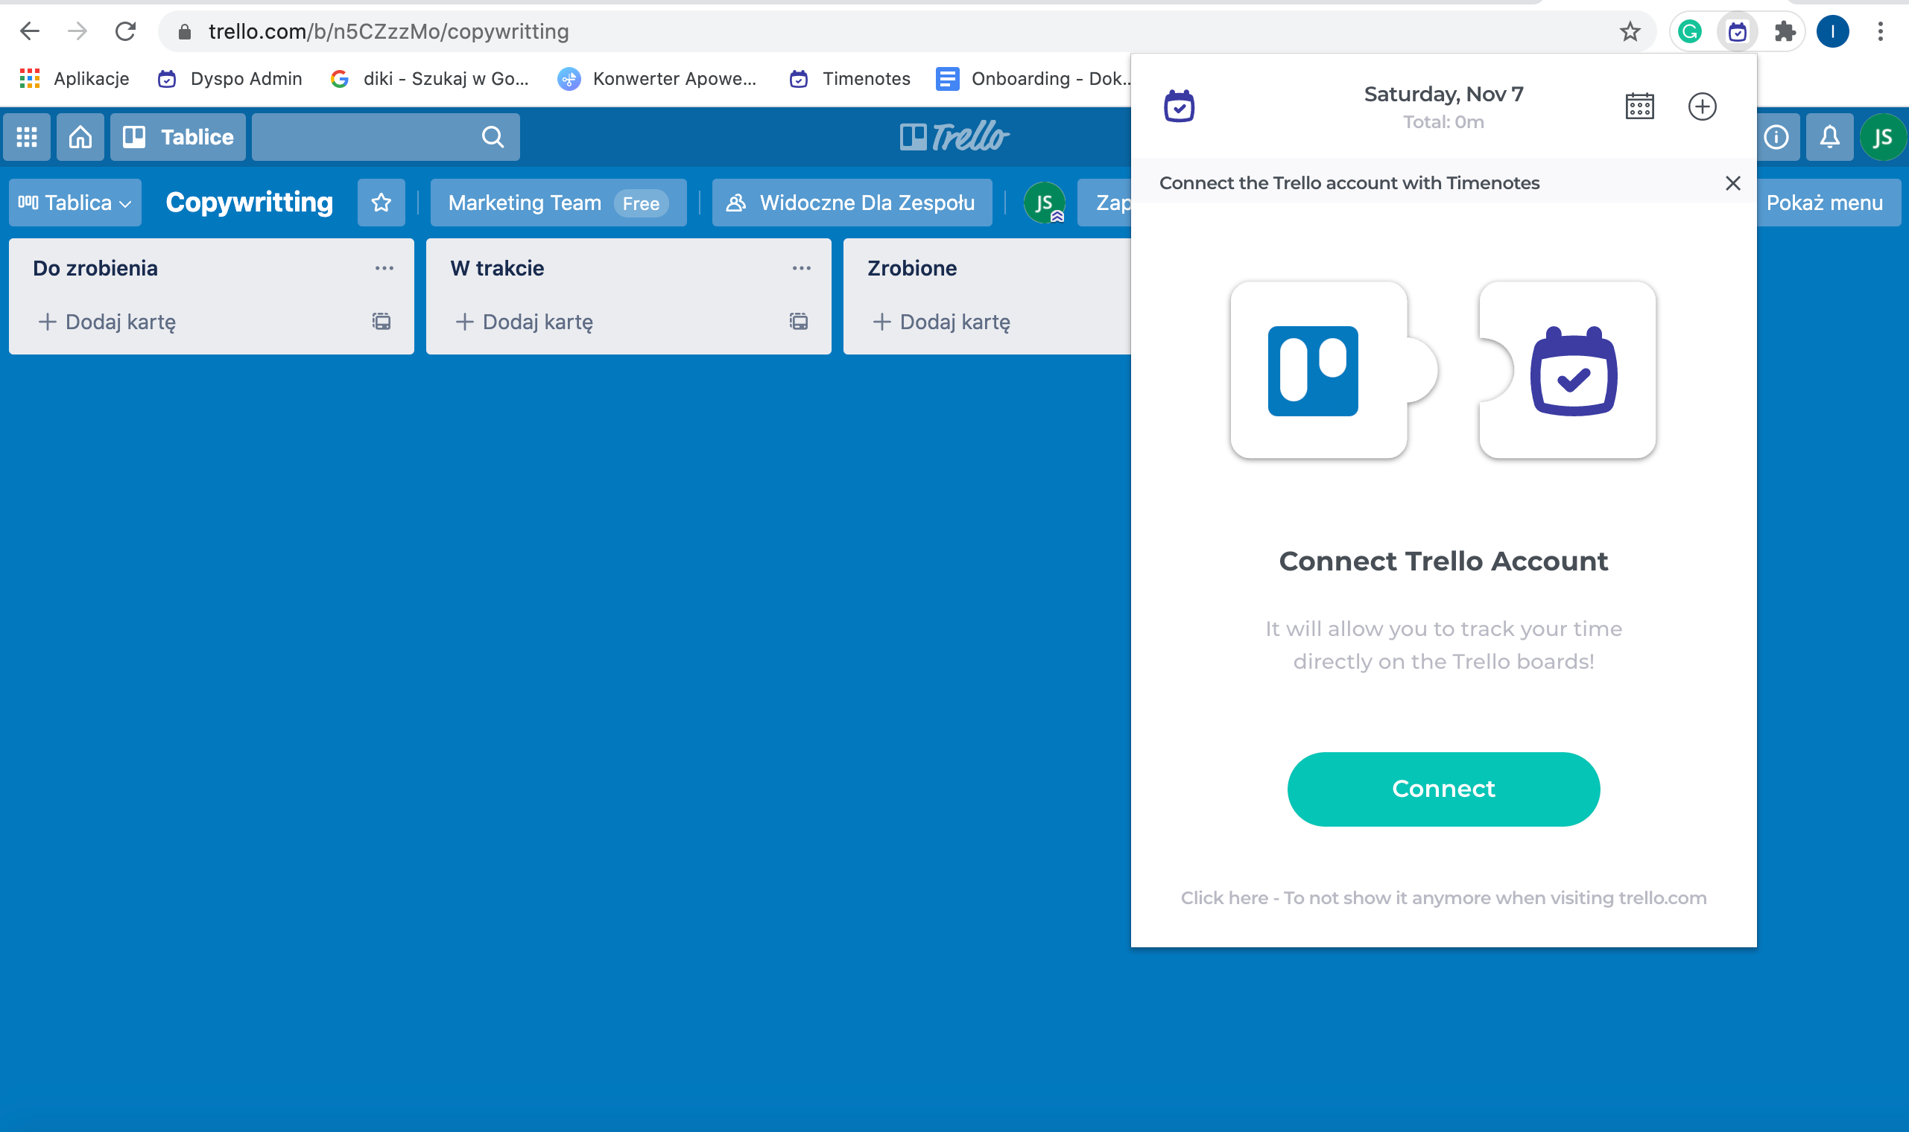Image resolution: width=1909 pixels, height=1132 pixels.
Task: Click the Trello search input field
Action: [x=367, y=137]
